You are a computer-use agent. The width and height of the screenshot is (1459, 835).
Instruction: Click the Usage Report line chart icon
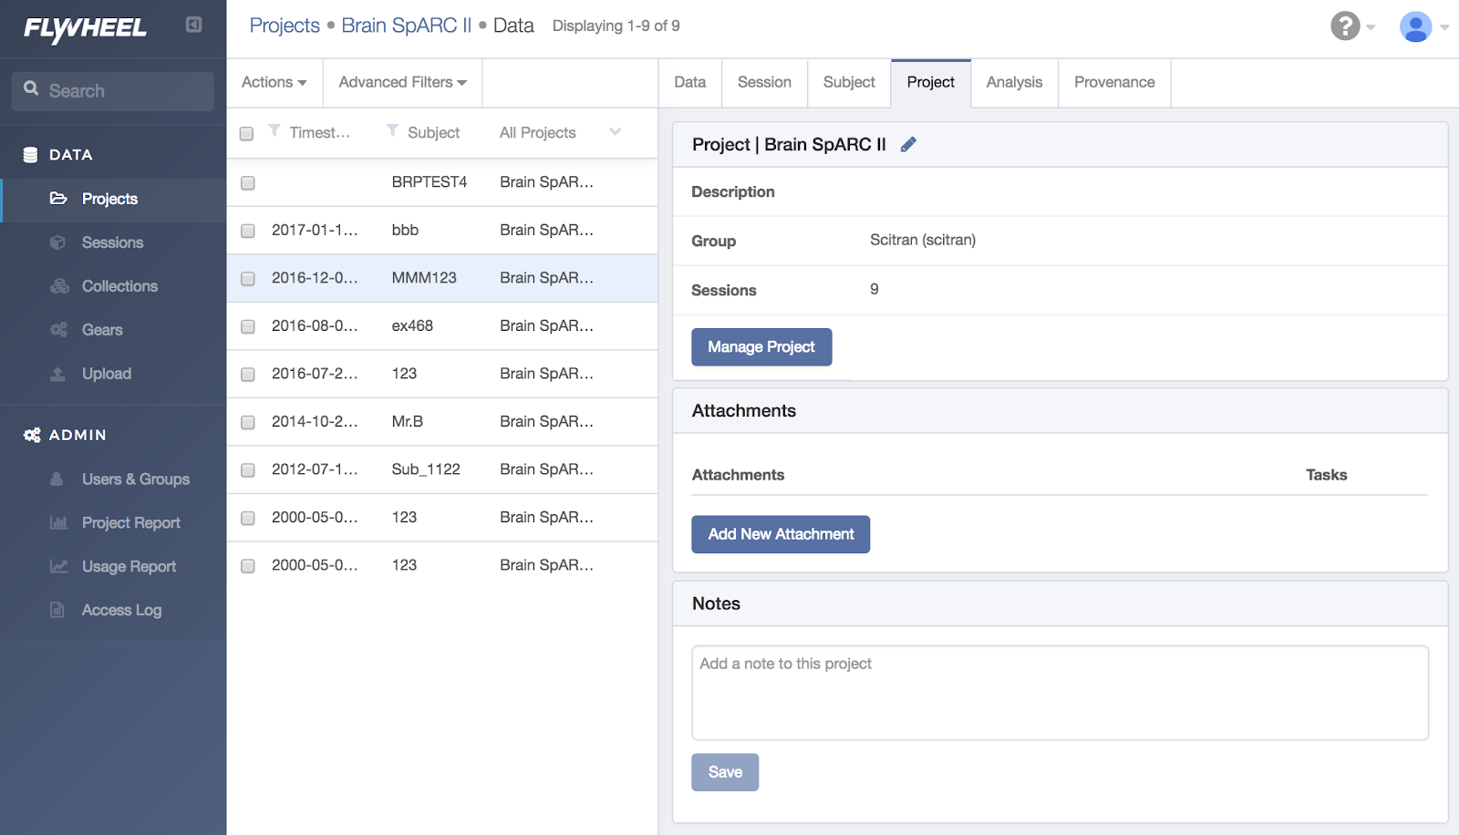click(x=58, y=566)
